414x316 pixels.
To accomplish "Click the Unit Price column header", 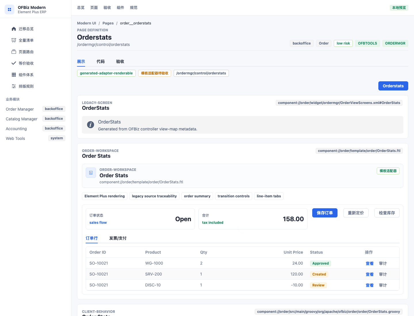I will pyautogui.click(x=293, y=252).
